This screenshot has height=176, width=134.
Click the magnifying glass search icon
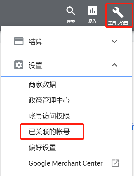(71, 11)
